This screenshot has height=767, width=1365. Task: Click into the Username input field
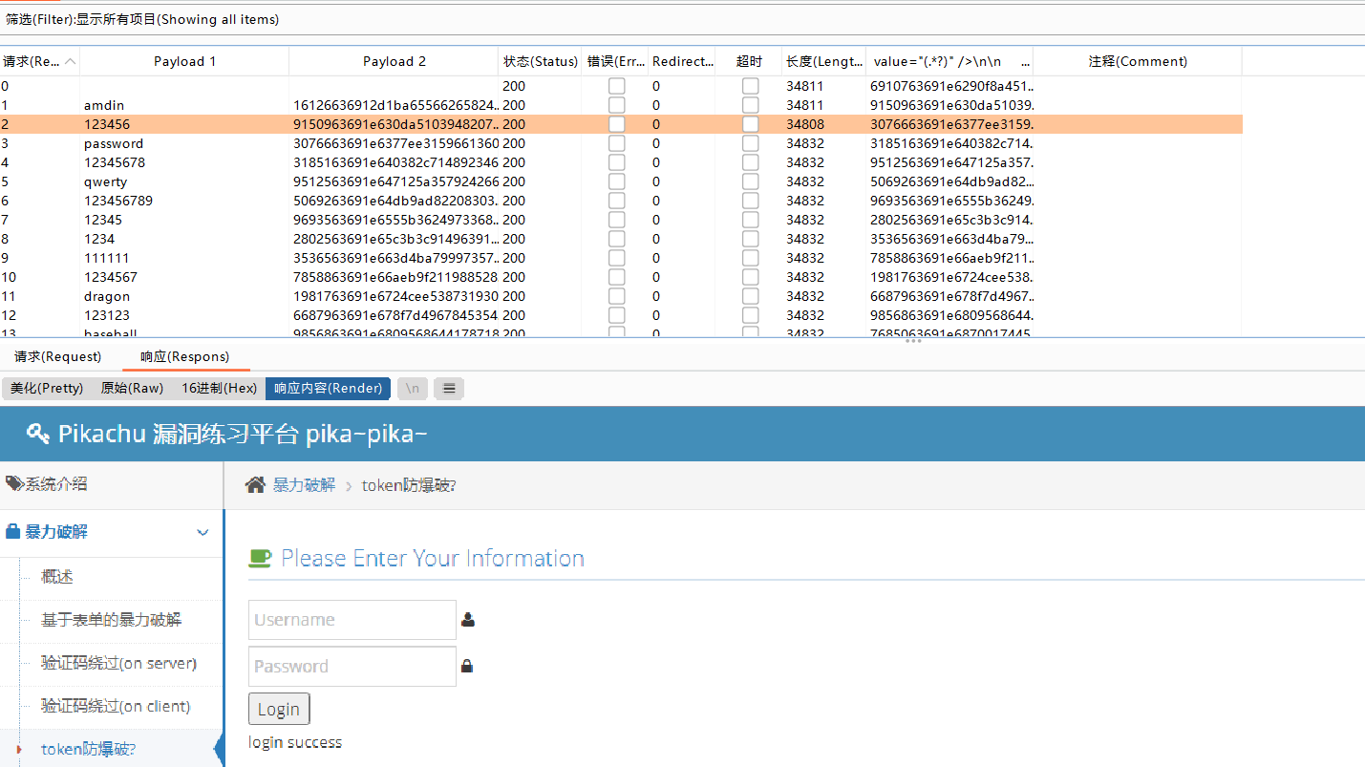(352, 620)
